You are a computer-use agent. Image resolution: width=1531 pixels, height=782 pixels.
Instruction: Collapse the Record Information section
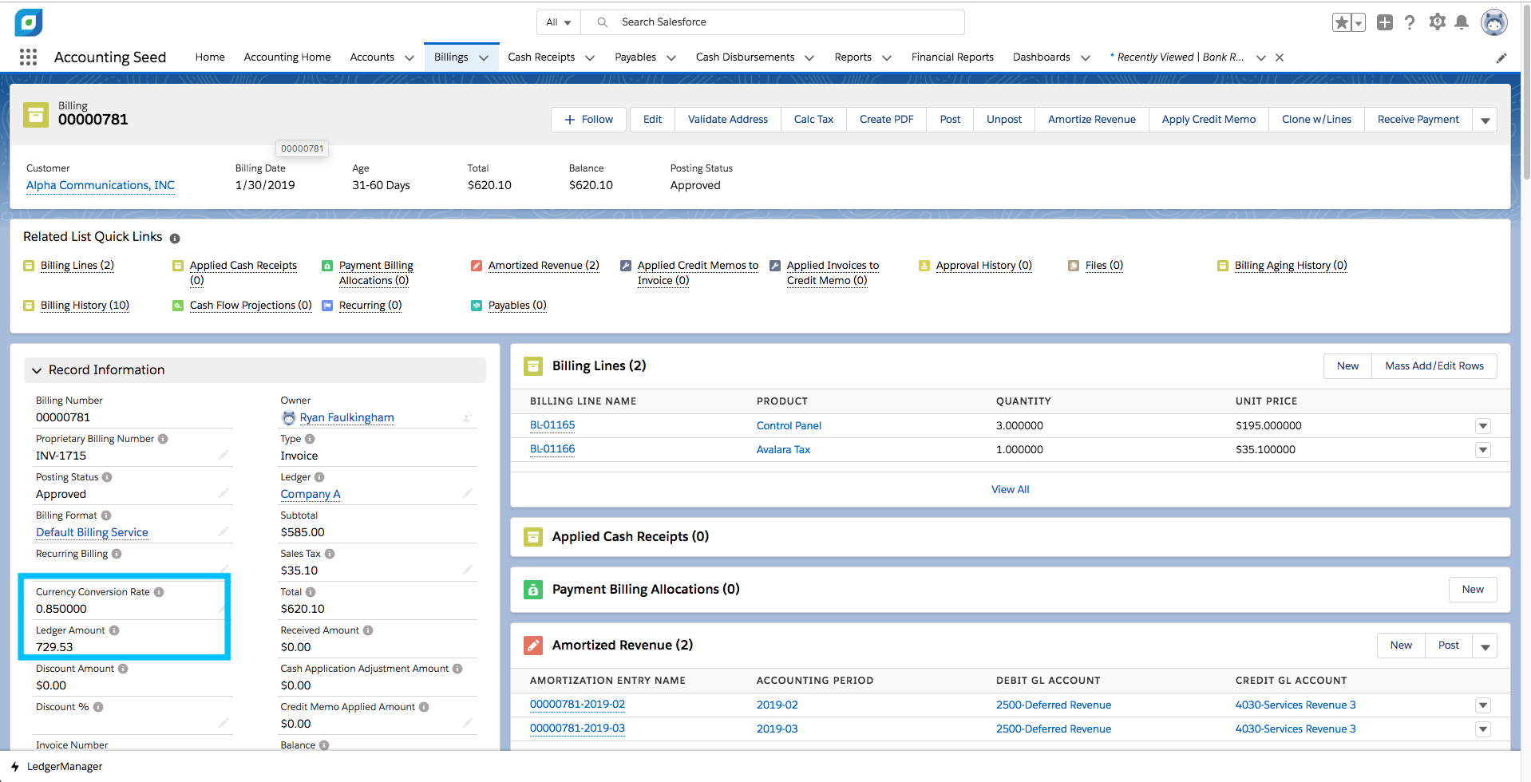coord(37,369)
